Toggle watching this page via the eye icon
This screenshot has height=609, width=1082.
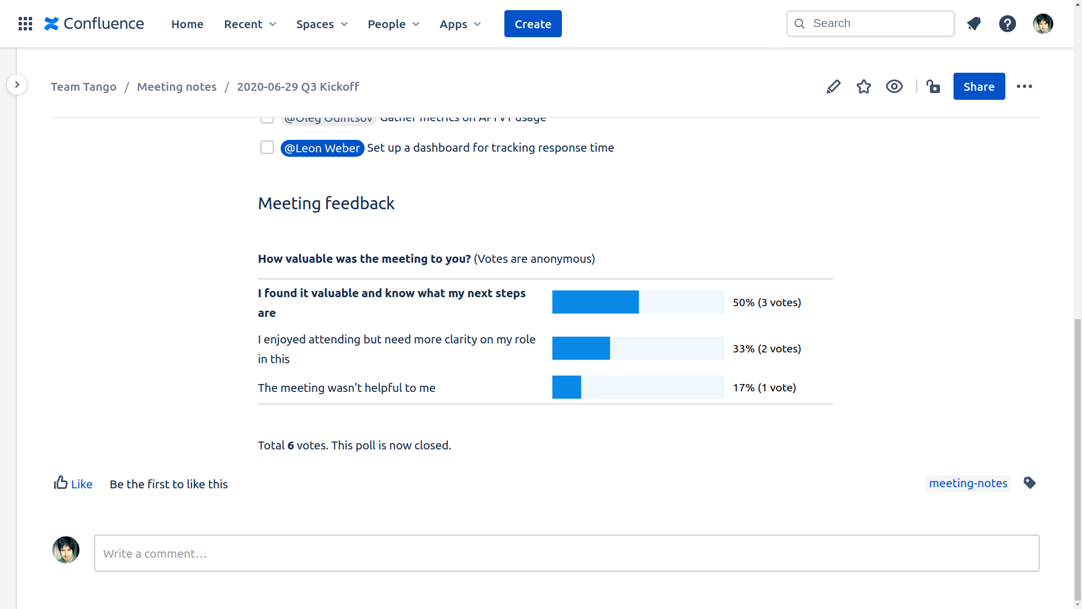coord(894,86)
